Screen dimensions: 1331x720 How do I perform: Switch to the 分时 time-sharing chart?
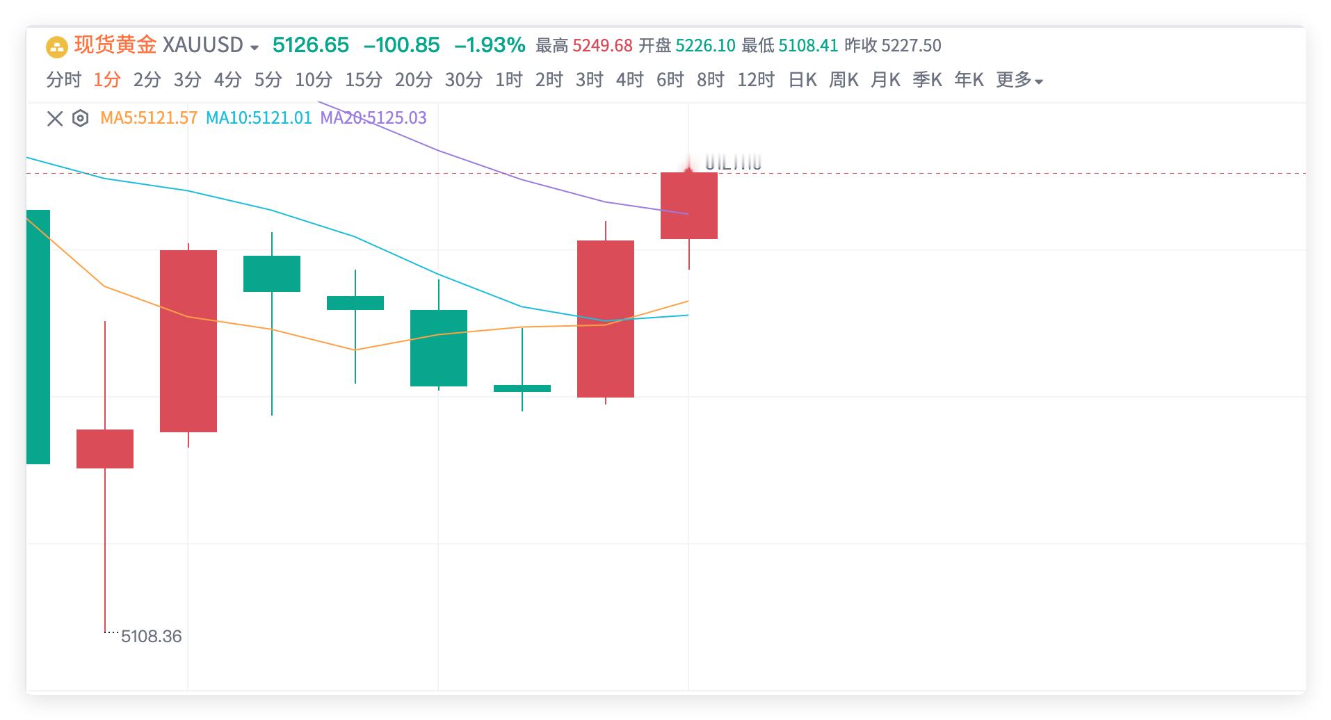(x=65, y=80)
